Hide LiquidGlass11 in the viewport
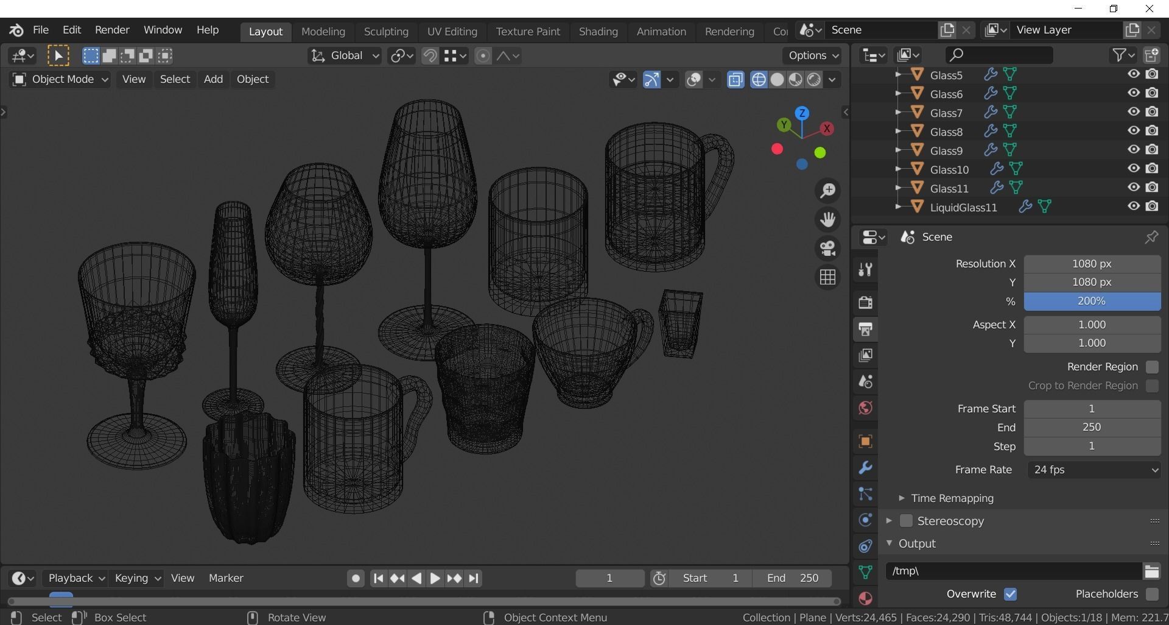 click(1133, 207)
